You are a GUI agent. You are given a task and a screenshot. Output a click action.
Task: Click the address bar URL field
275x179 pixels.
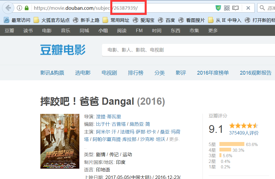pos(123,8)
